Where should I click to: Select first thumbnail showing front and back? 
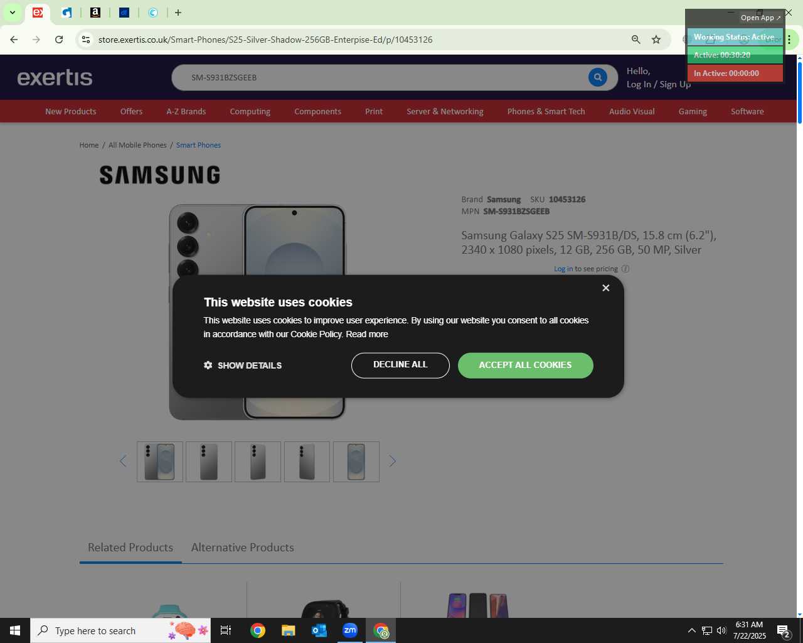coord(160,462)
